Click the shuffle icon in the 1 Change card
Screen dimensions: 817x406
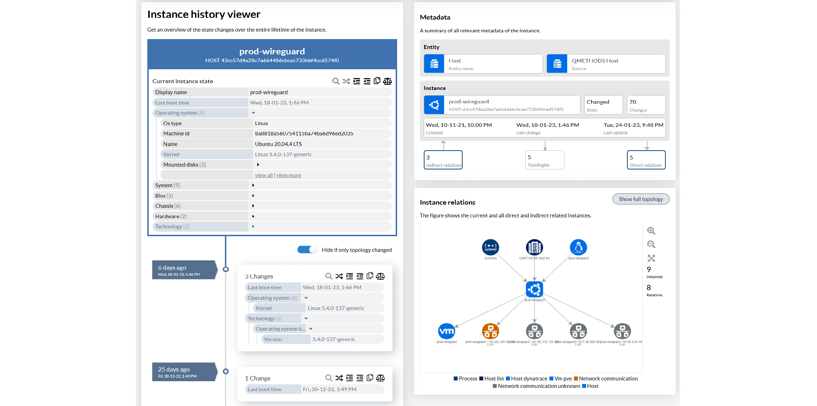(x=339, y=378)
